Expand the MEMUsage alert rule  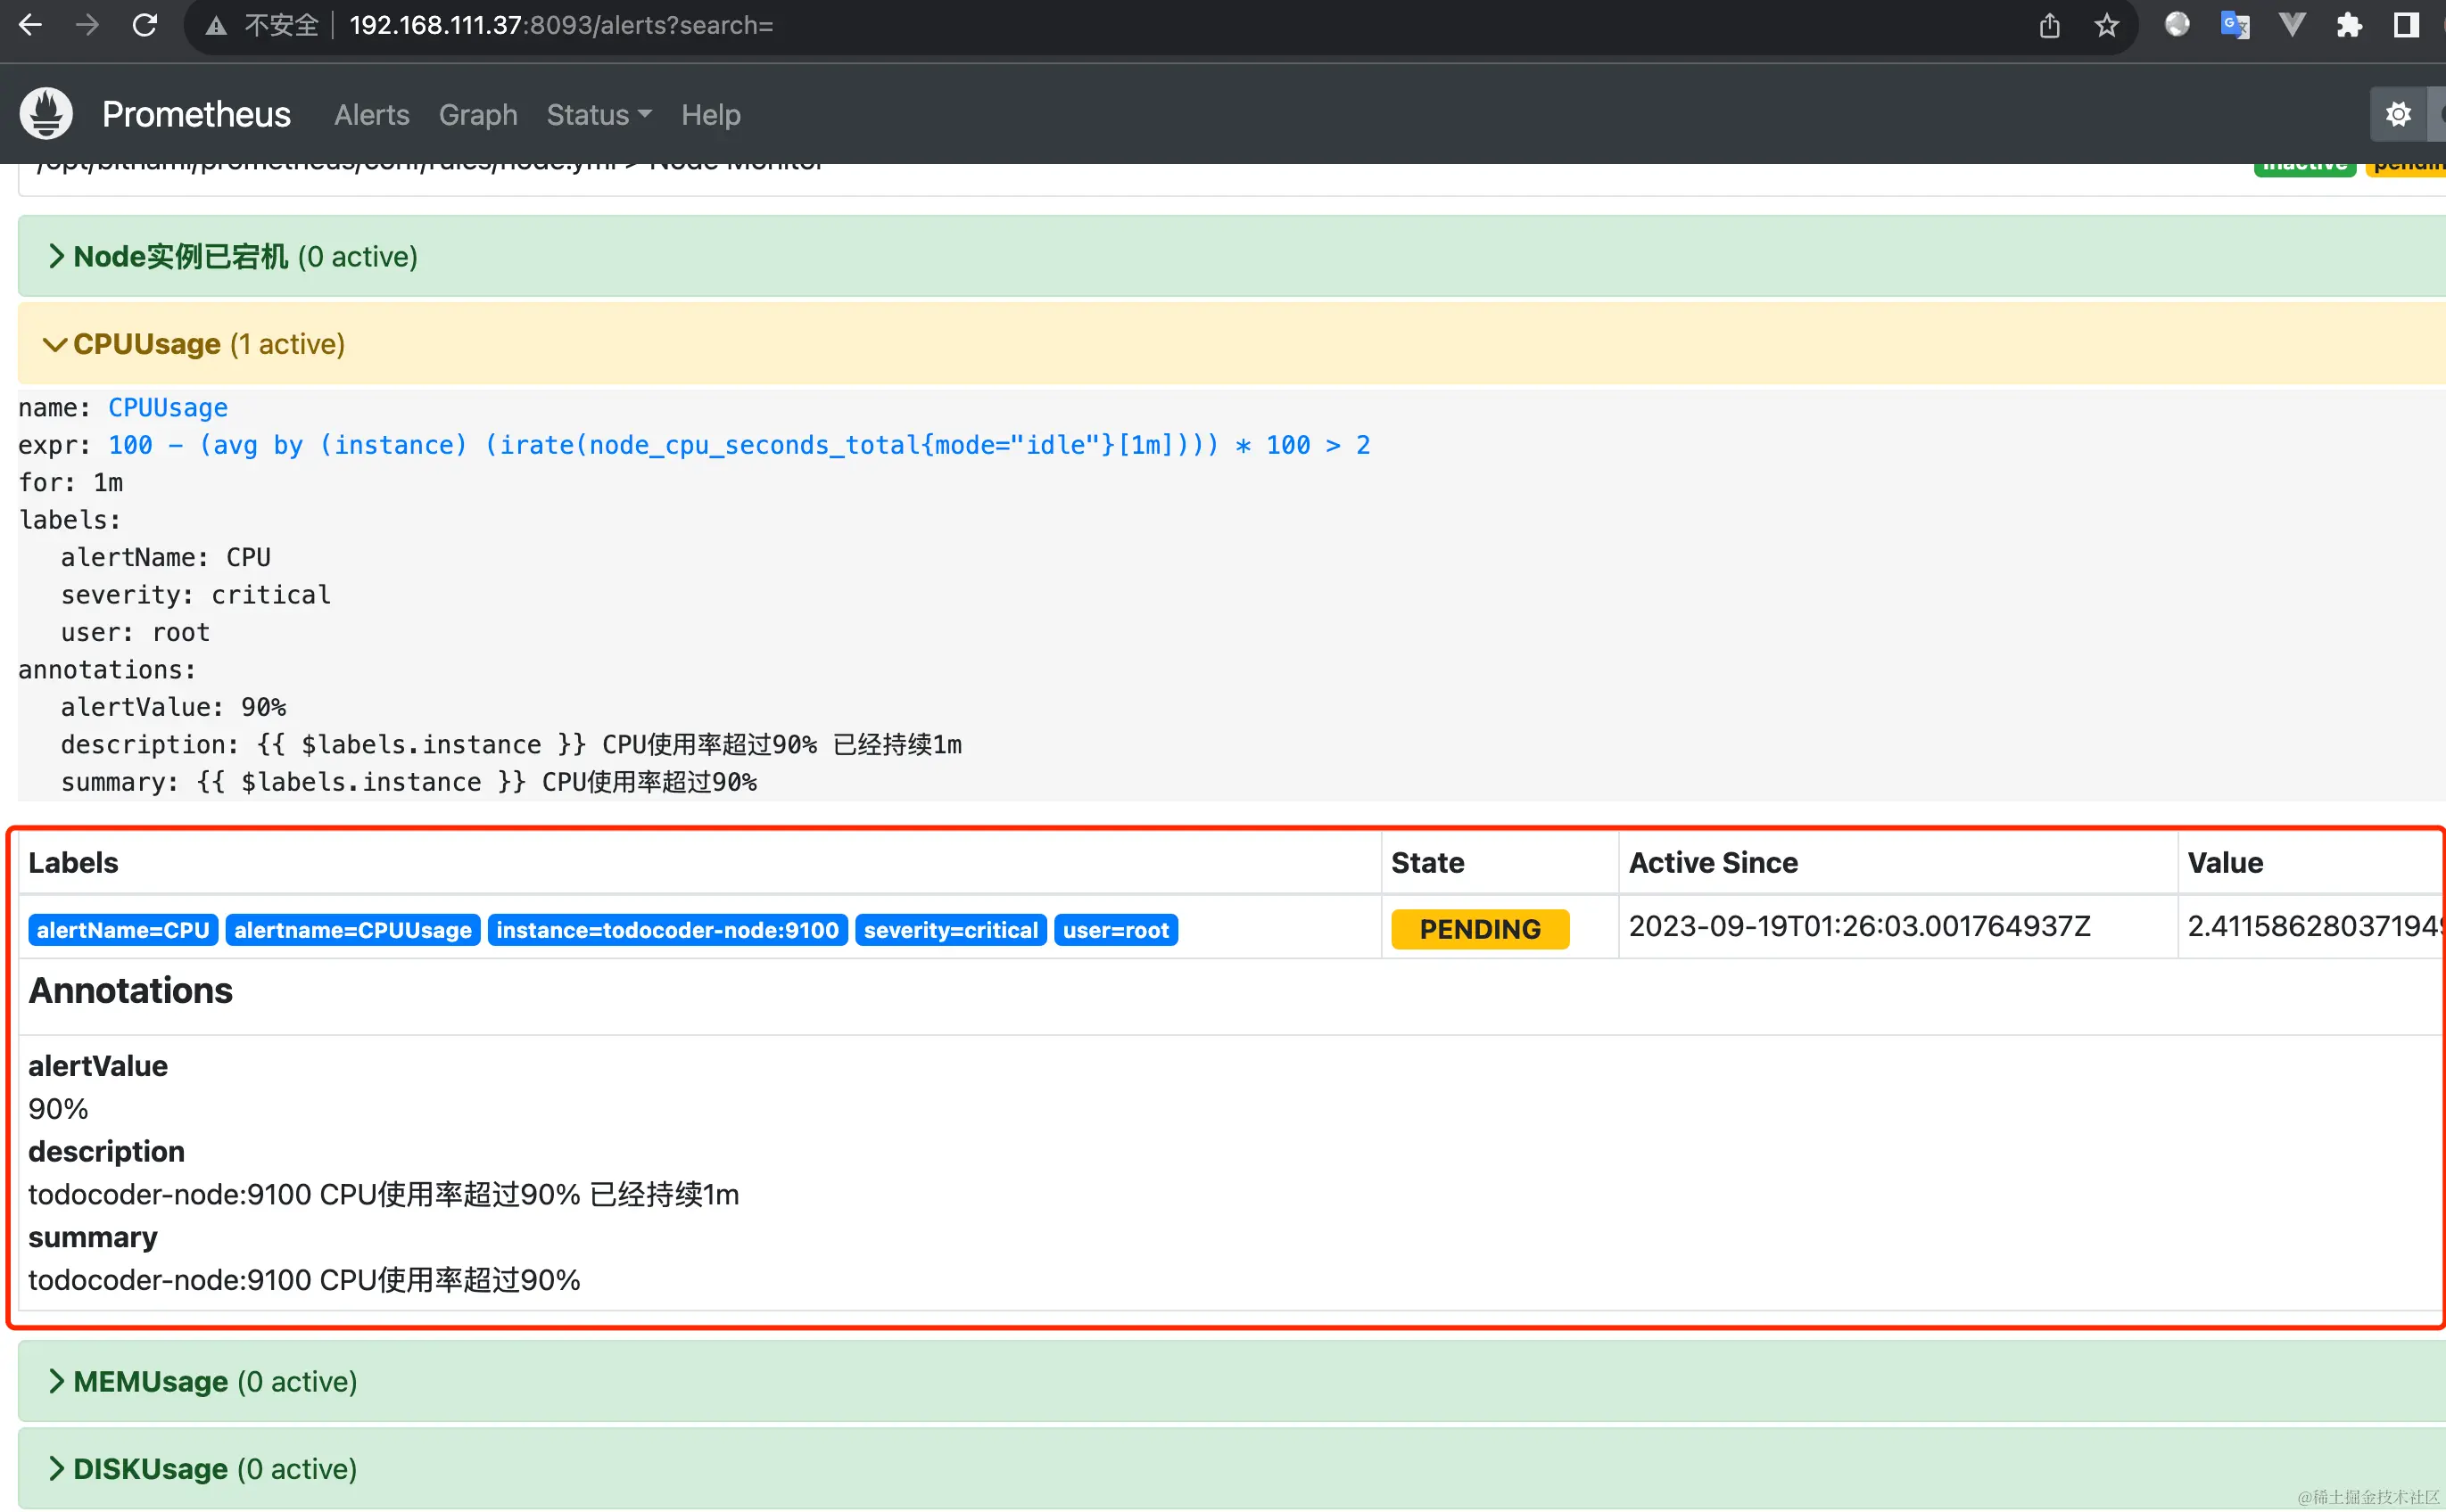[x=1232, y=1381]
